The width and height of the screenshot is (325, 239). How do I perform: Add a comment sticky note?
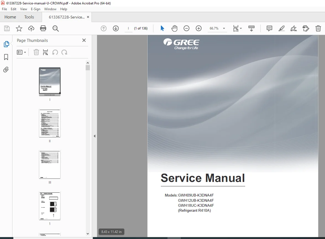click(269, 28)
